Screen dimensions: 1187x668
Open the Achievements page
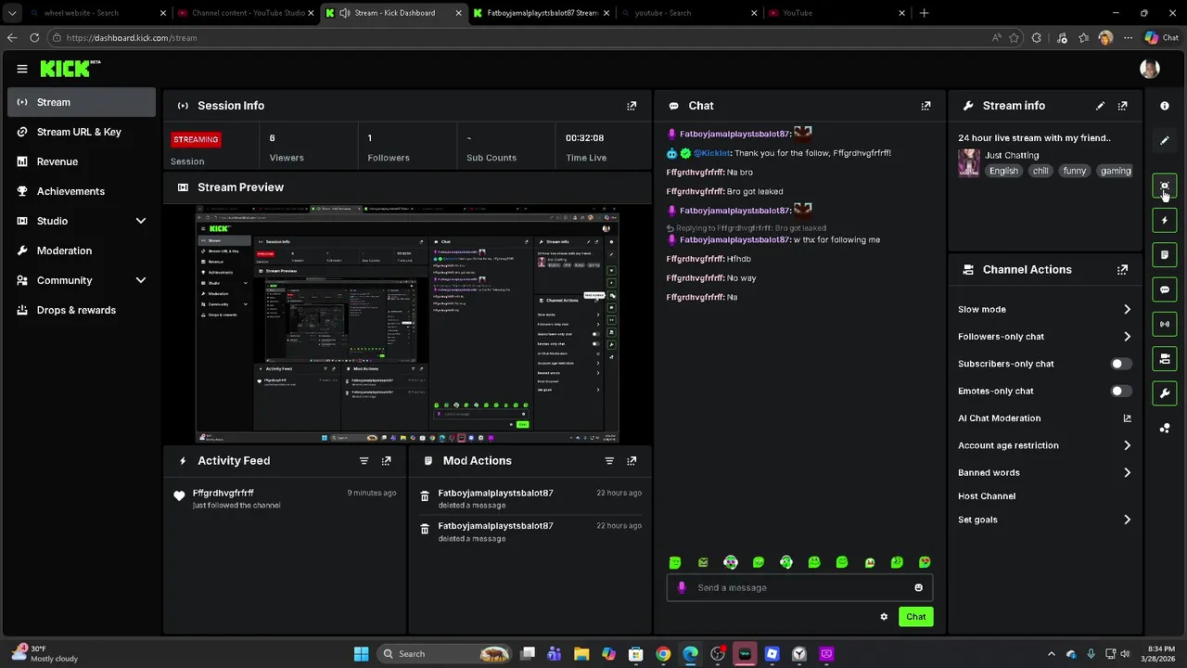point(82,191)
